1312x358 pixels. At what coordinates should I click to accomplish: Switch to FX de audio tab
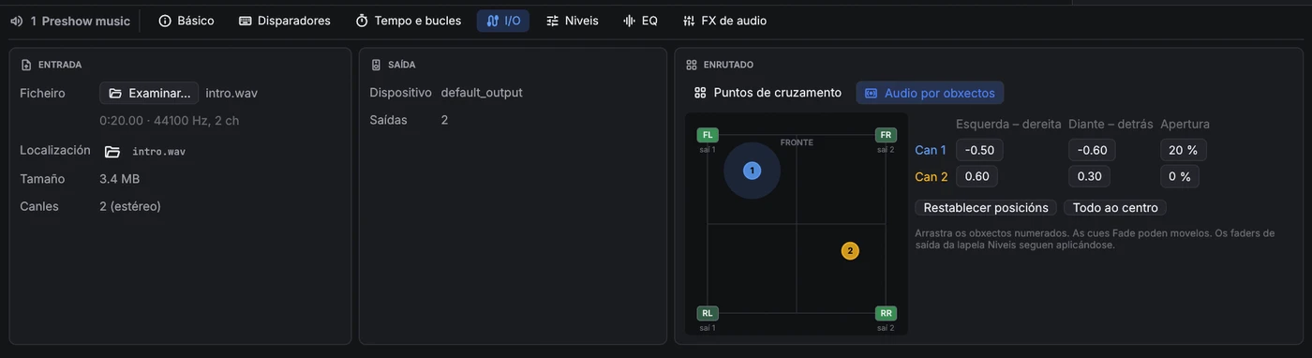(x=724, y=21)
